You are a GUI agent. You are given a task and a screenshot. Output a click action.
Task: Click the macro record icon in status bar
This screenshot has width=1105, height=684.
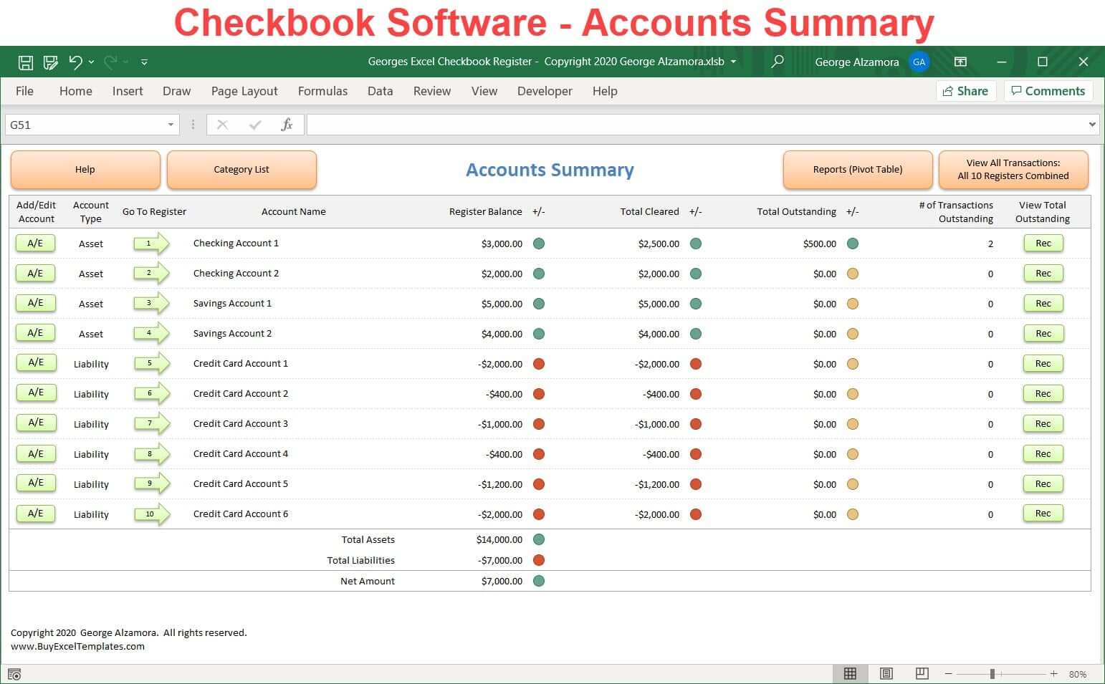click(14, 674)
